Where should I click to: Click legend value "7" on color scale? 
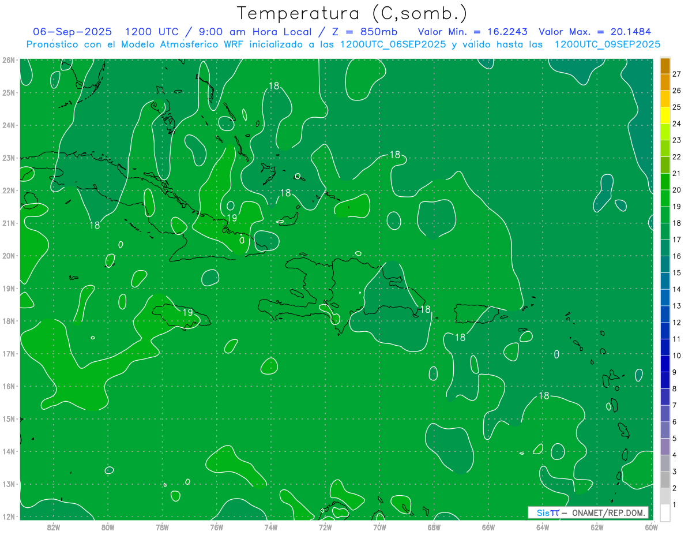(675, 405)
